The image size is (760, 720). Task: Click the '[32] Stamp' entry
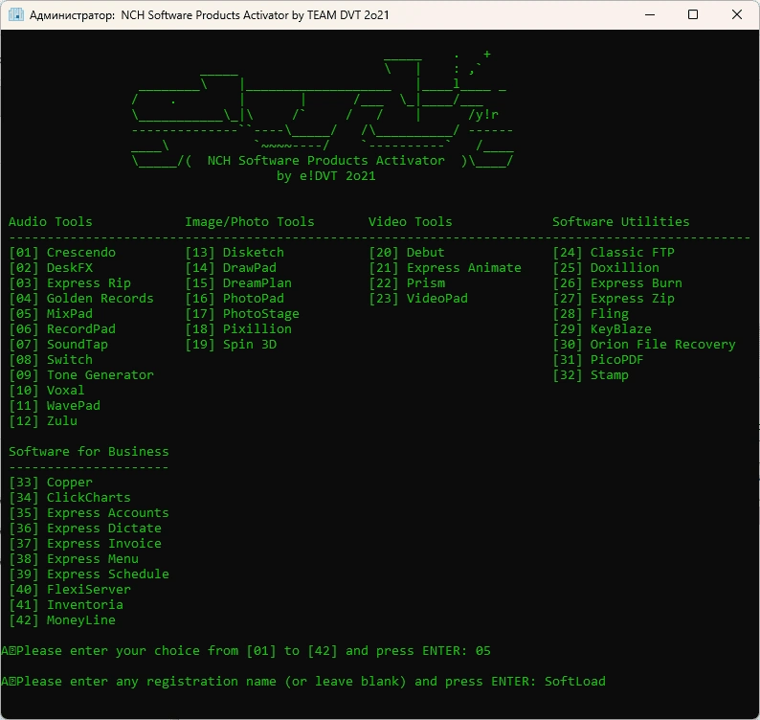point(591,374)
